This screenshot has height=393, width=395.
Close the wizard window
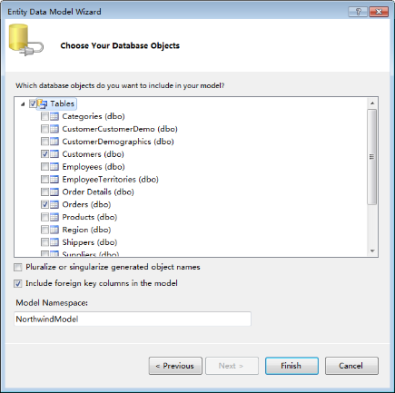[379, 12]
